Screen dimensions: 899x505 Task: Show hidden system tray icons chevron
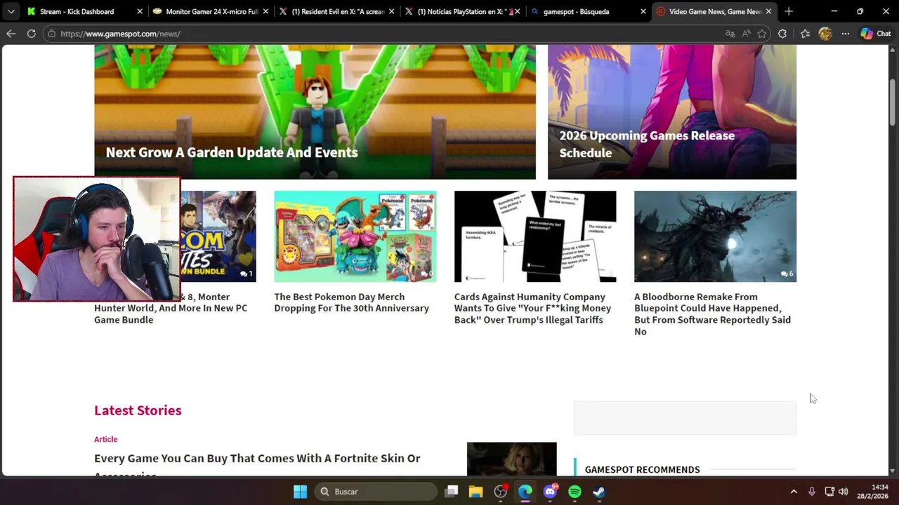[794, 492]
